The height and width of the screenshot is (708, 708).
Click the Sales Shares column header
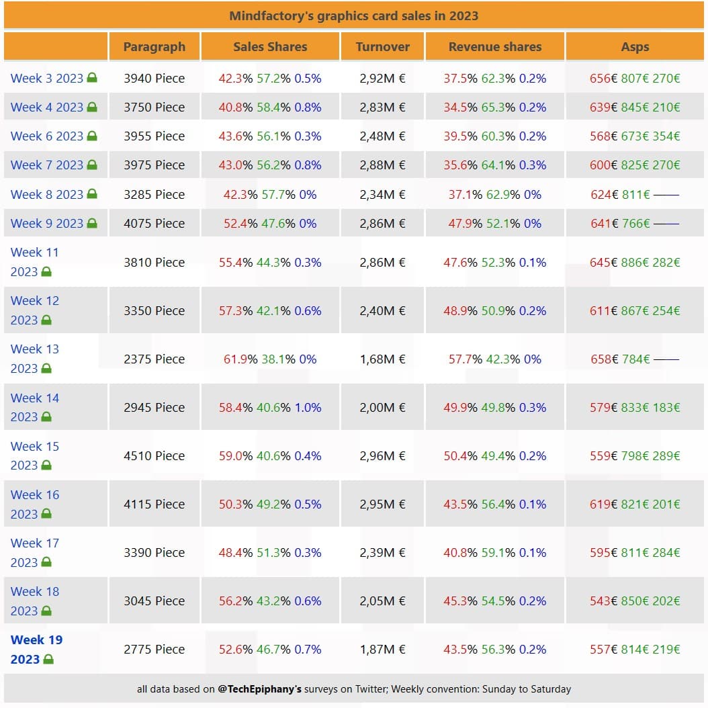pos(270,47)
